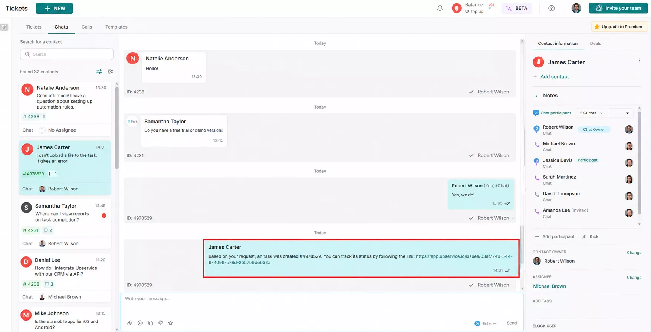Open Daniel Lee chat in contact list
The height and width of the screenshot is (332, 651).
point(65,278)
